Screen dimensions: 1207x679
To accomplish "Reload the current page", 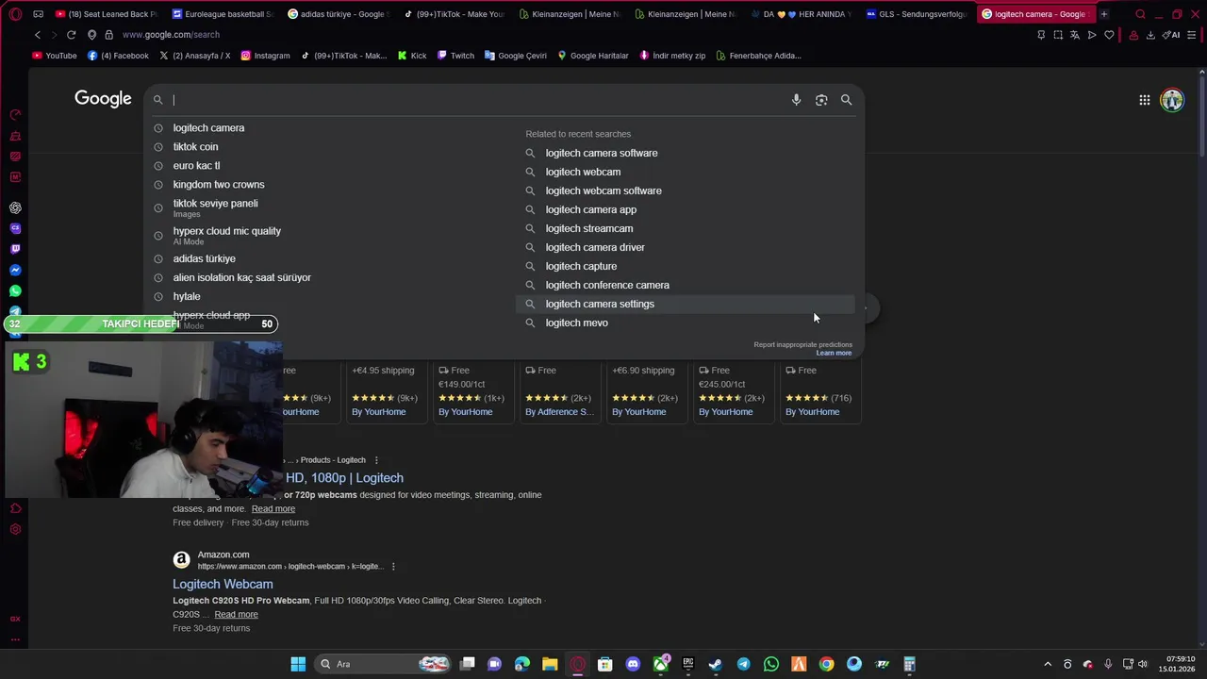I will click(x=71, y=35).
